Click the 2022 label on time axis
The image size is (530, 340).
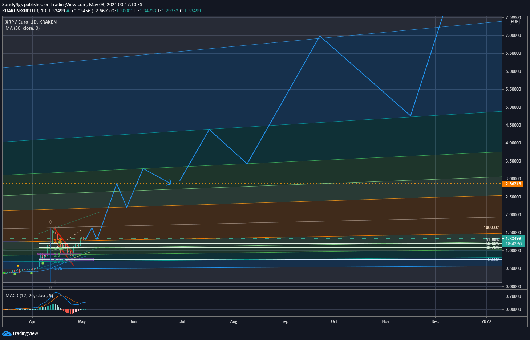[x=486, y=321]
